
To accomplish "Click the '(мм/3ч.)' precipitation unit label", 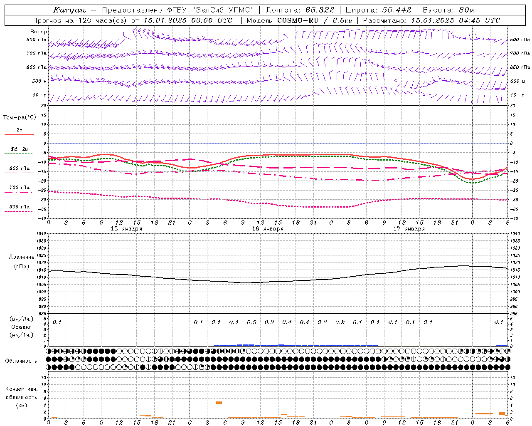I will click(x=22, y=319).
